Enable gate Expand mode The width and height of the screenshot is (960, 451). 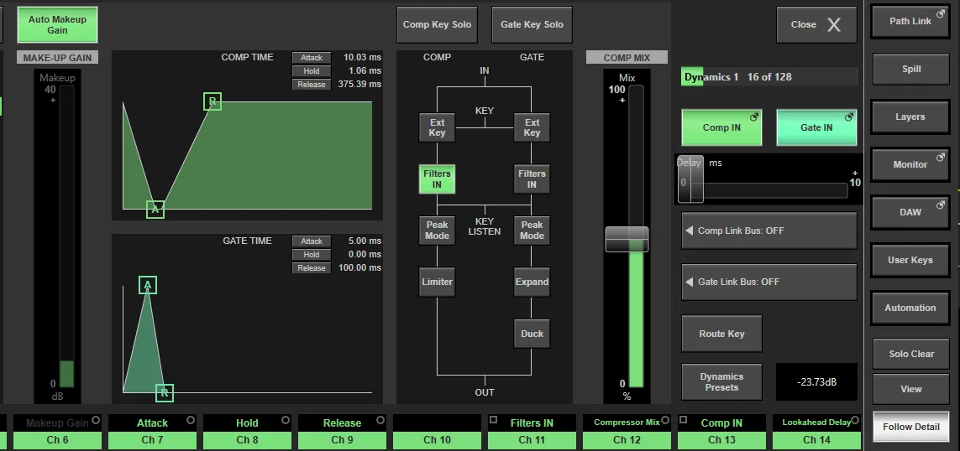(532, 282)
